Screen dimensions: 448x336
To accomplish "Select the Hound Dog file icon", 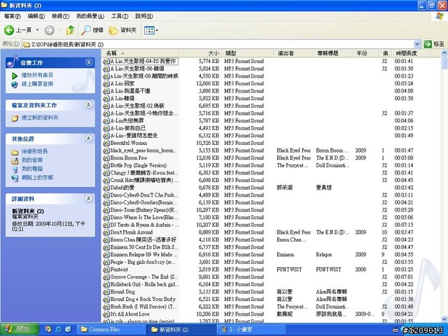I will click(106, 292).
